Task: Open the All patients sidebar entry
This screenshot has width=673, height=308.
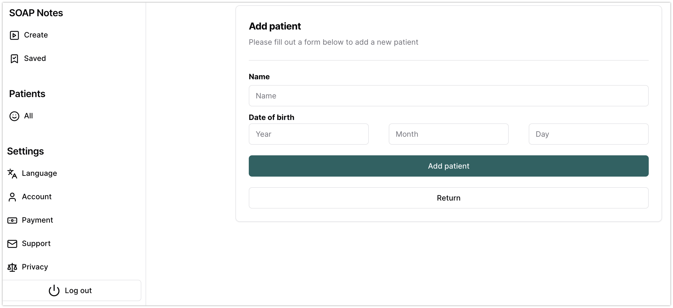Action: tap(28, 116)
